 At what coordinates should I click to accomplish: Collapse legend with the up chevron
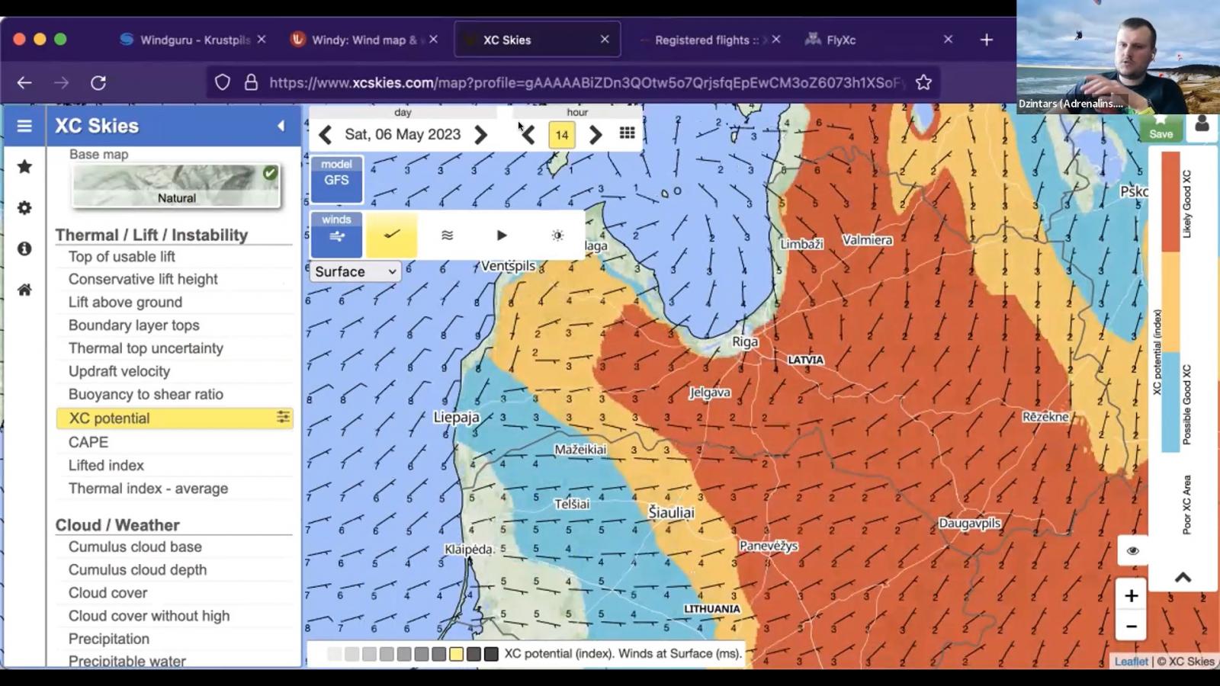(x=1183, y=577)
